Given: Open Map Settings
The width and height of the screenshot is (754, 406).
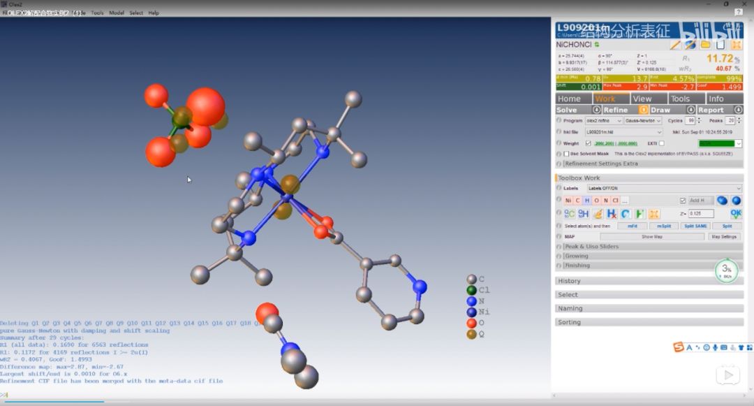Looking at the screenshot, I should [724, 237].
